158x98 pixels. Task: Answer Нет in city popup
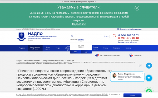[x=75, y=52]
